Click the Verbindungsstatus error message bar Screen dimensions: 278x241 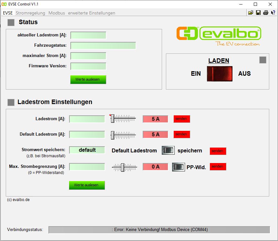(159, 230)
